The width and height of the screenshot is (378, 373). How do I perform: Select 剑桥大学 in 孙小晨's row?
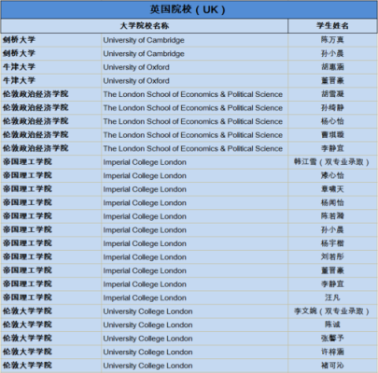click(x=19, y=53)
